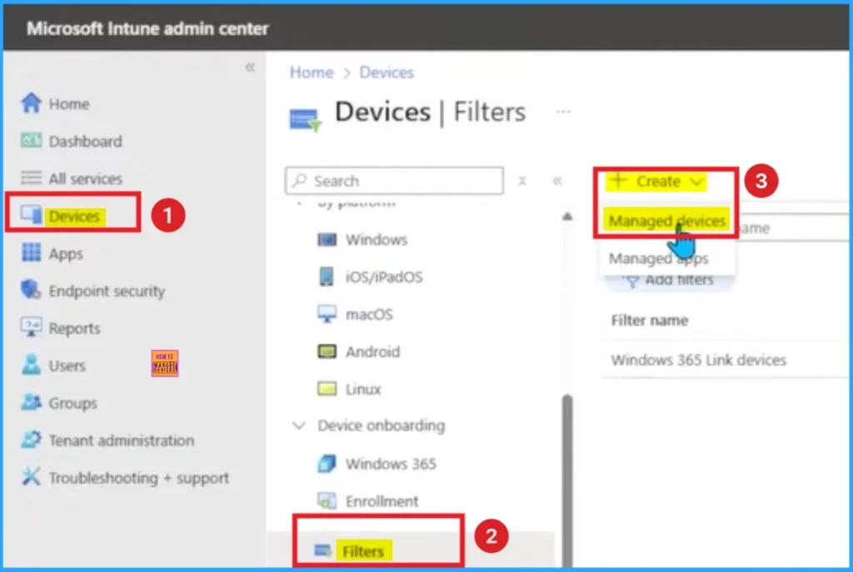This screenshot has height=572, width=853.
Task: Click the Android platform icon
Action: [327, 351]
